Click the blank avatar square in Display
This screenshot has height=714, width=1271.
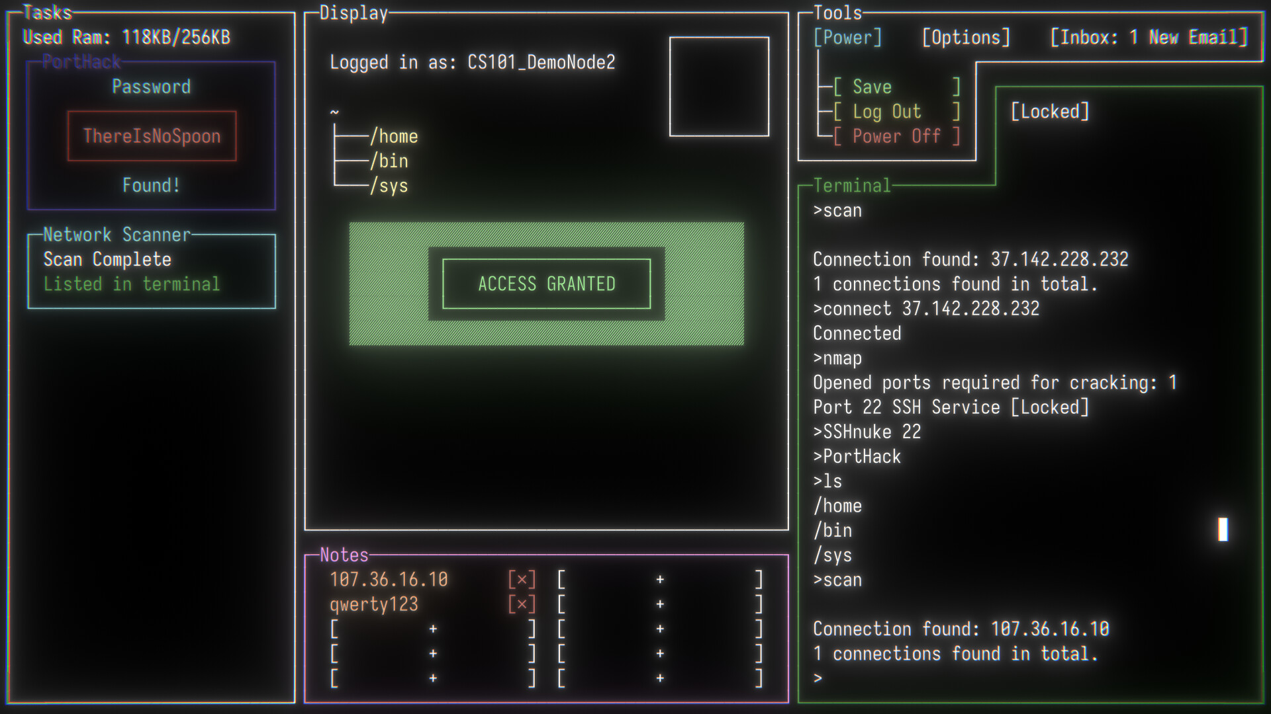[719, 85]
